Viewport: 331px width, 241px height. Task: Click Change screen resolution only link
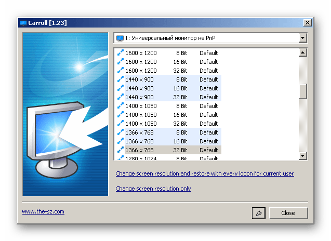[153, 189]
